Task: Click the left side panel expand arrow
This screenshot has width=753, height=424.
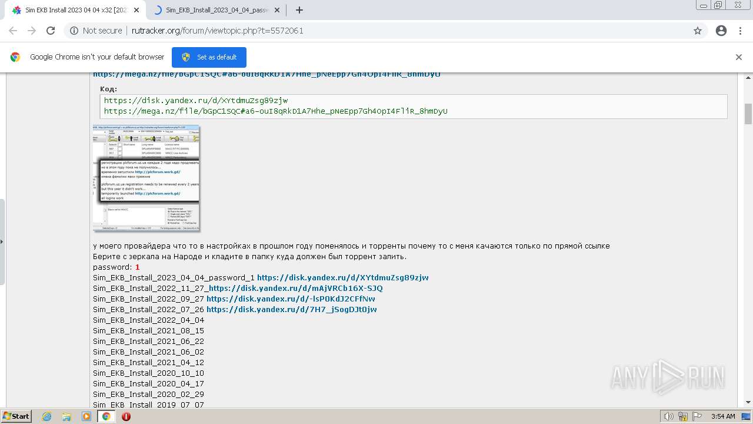Action: click(2, 241)
